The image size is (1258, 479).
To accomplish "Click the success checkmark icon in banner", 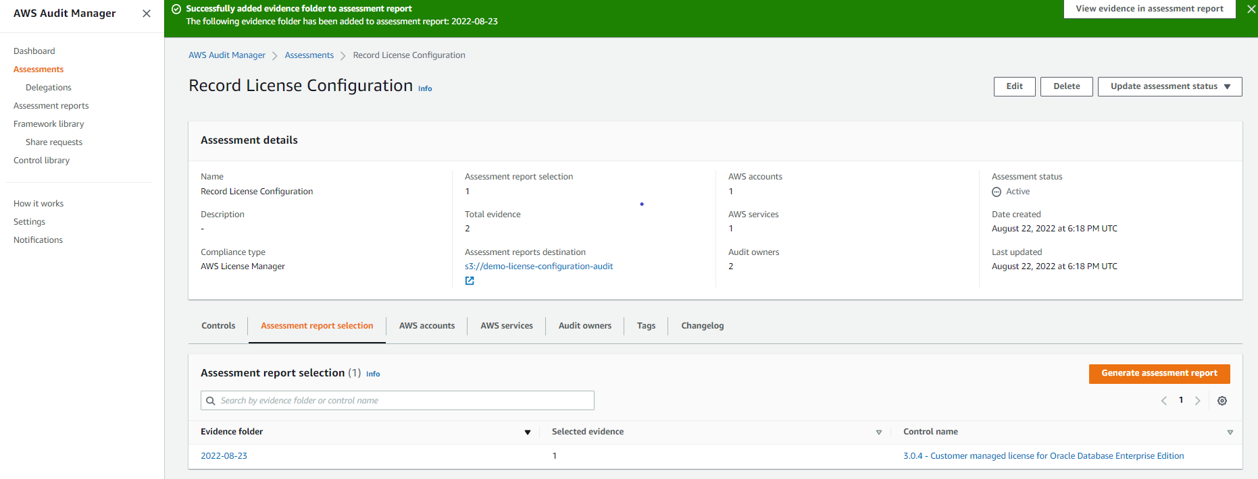I will 176,9.
